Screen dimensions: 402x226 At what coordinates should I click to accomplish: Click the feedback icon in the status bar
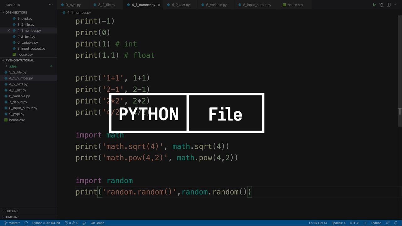[x=388, y=223]
